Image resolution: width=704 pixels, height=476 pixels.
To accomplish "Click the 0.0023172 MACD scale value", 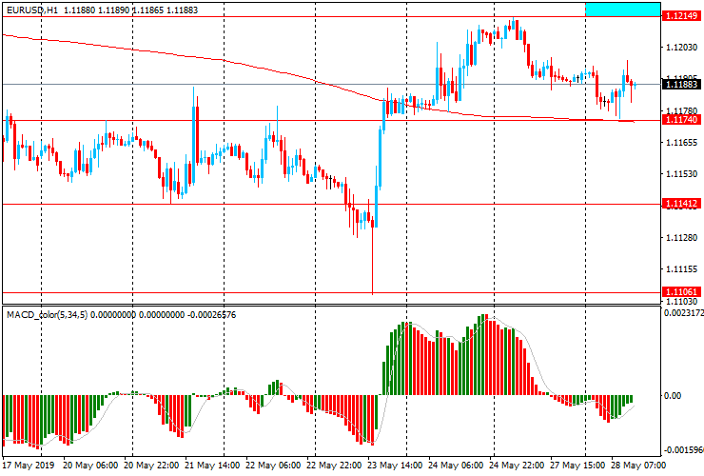I will click(x=681, y=313).
